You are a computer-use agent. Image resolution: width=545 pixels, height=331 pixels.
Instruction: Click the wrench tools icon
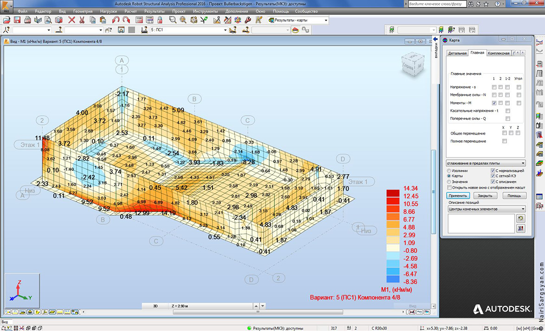tap(248, 20)
